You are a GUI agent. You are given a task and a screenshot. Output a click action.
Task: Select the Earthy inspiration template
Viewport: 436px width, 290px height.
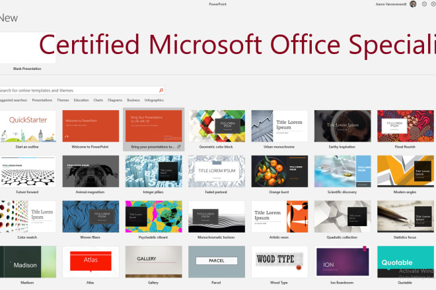(x=343, y=126)
